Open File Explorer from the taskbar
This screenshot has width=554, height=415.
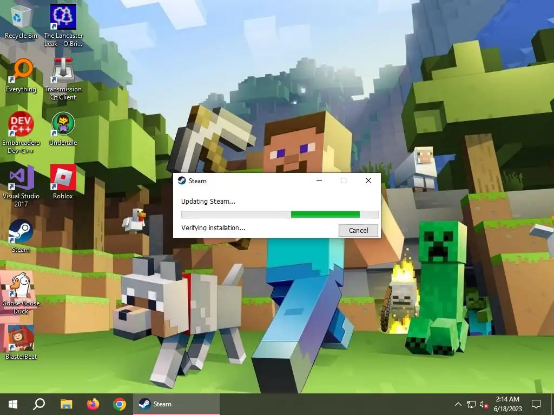click(x=66, y=404)
